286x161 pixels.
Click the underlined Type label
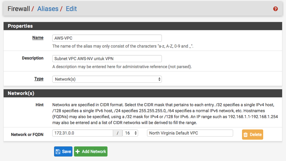(x=39, y=79)
